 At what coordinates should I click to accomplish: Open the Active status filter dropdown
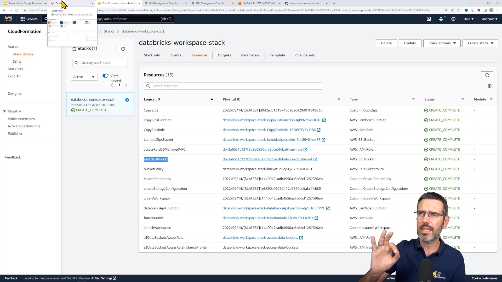pos(84,77)
